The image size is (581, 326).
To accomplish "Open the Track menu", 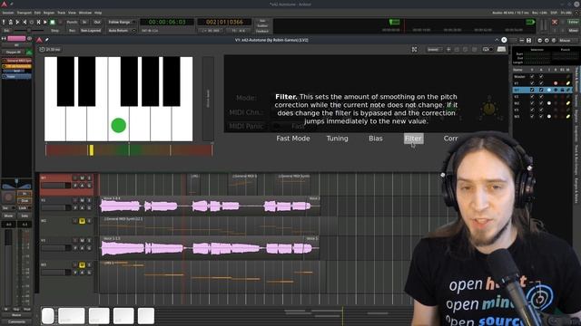I will (62, 13).
